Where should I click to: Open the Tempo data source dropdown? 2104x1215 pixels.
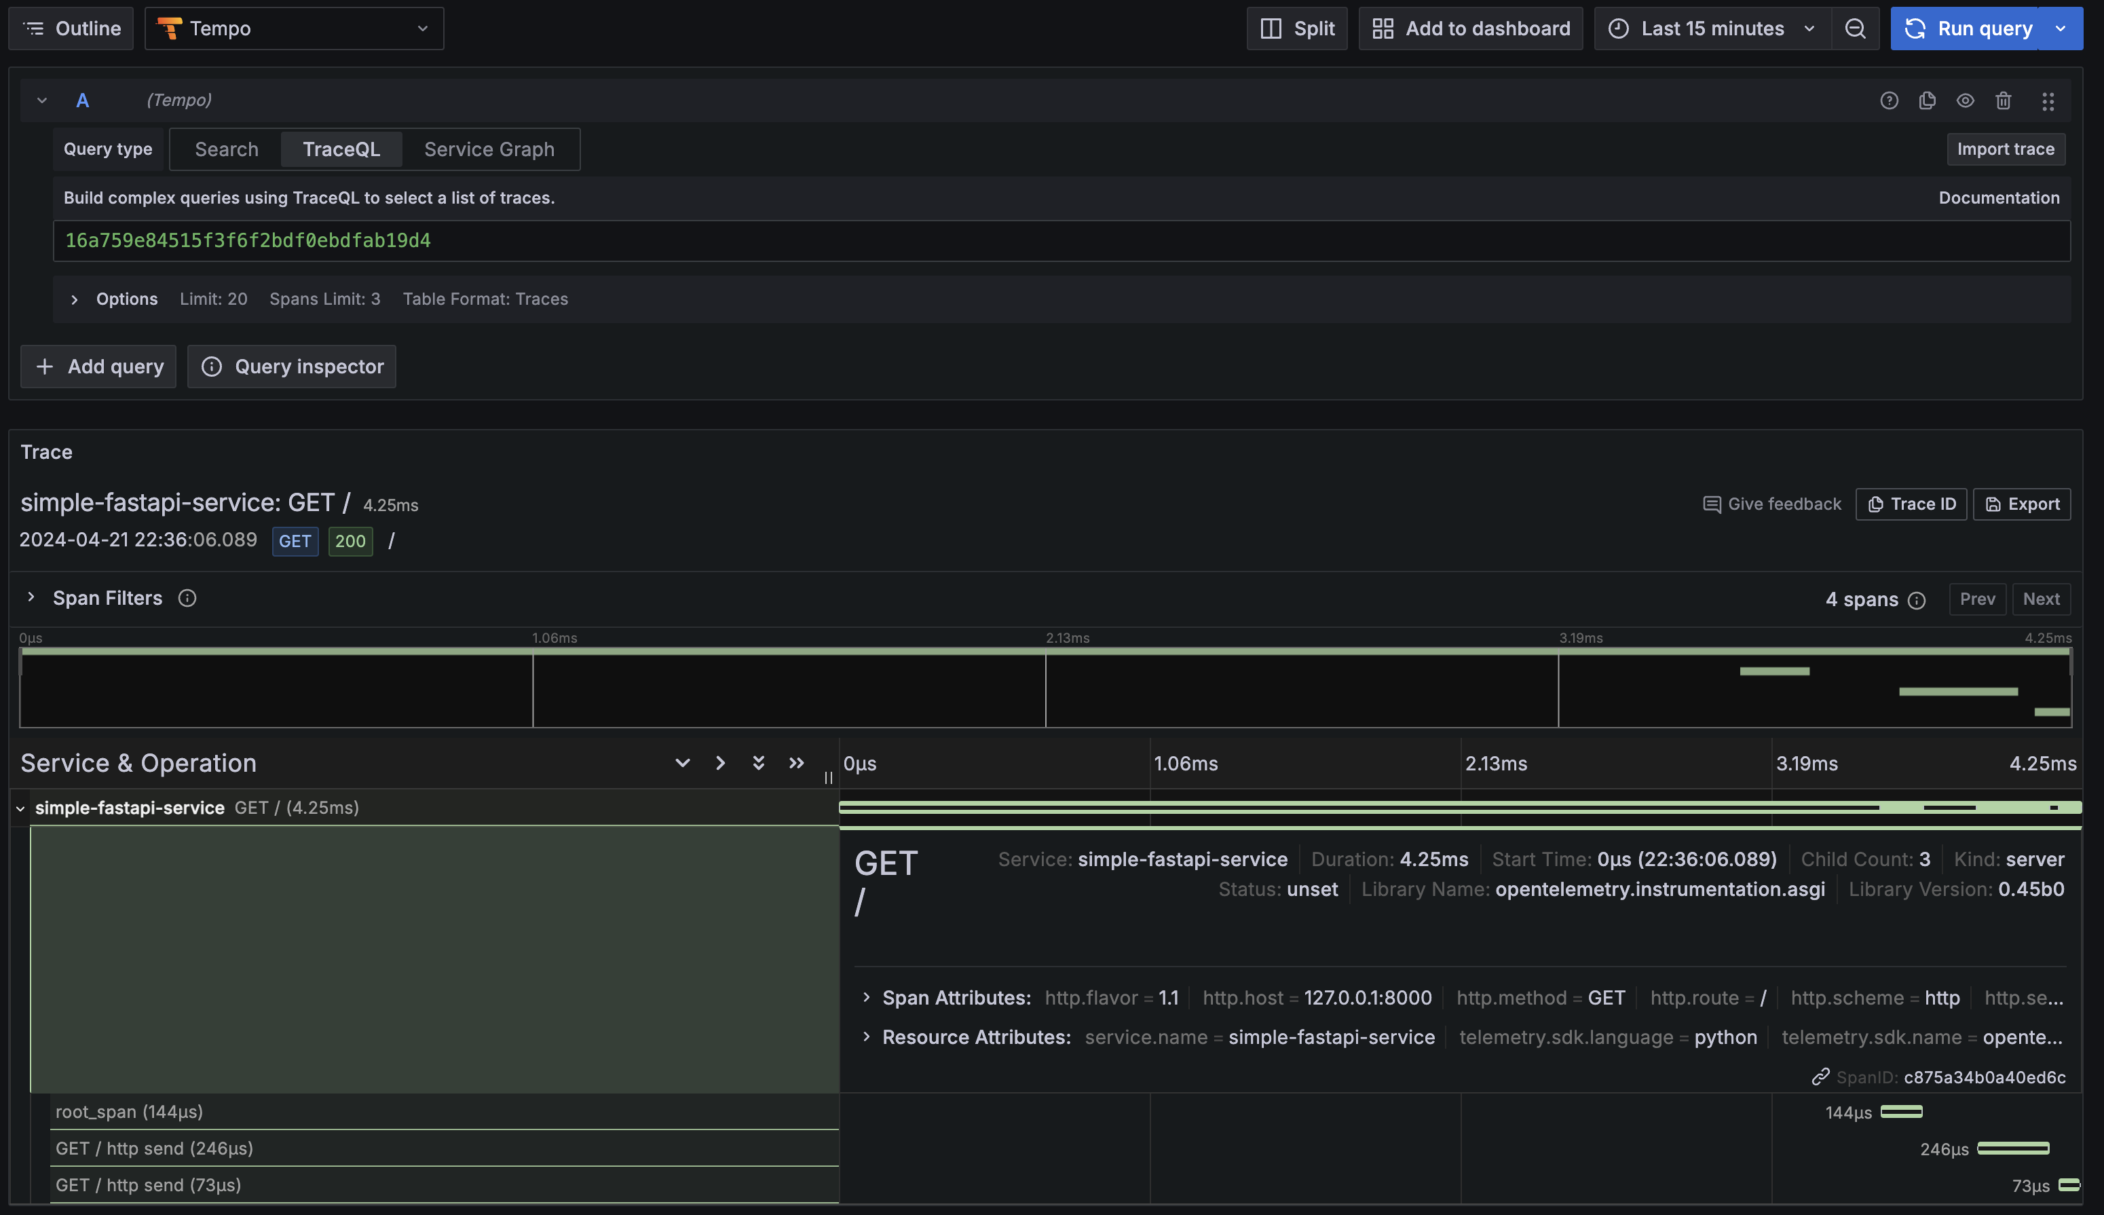294,29
